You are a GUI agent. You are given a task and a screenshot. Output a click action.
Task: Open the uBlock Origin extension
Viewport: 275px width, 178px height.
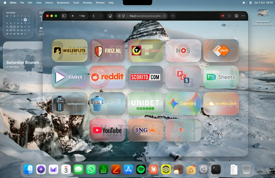[x=223, y=16]
